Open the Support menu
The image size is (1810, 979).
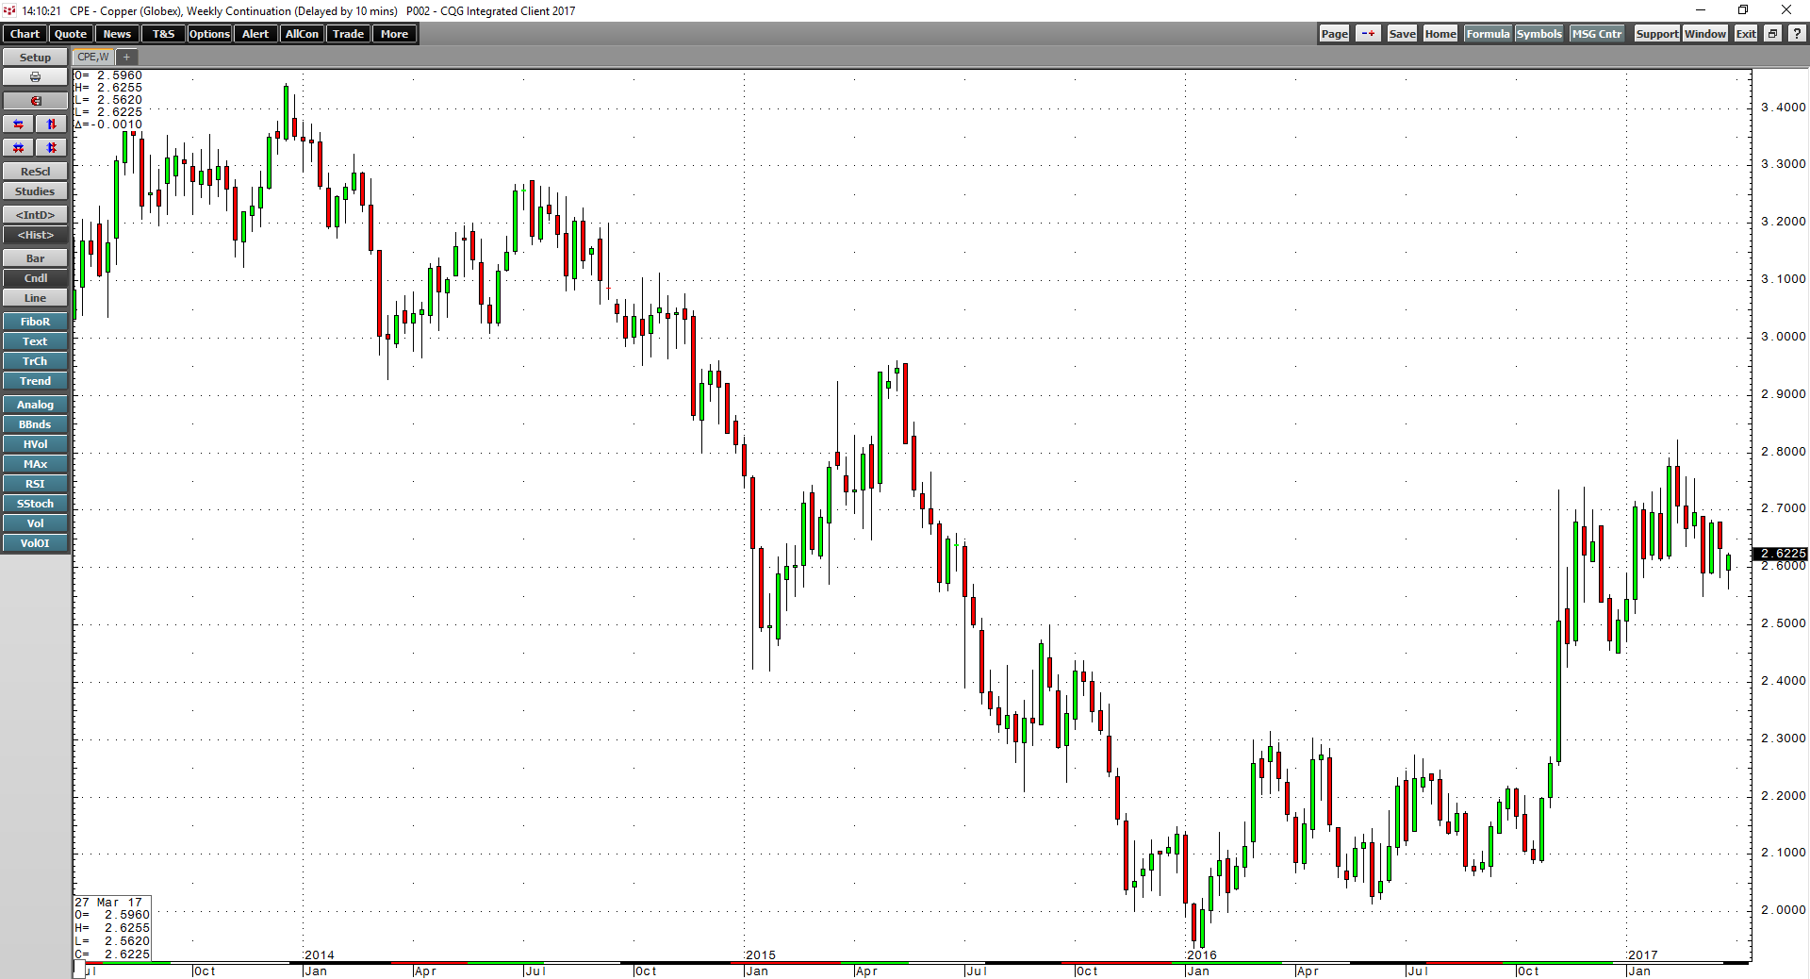point(1656,34)
